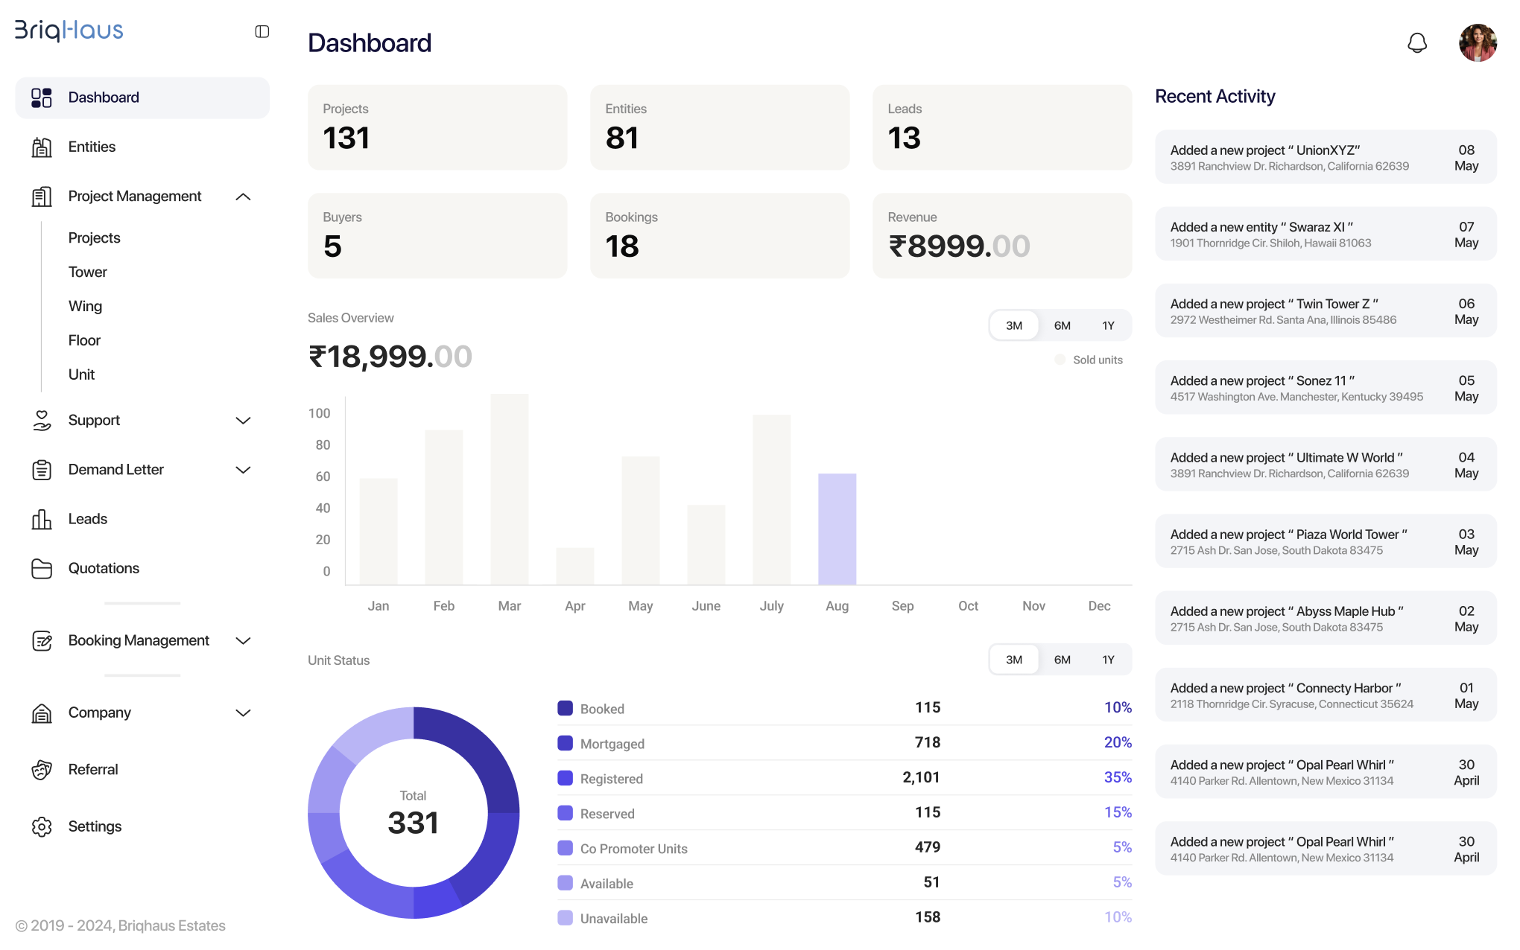Image resolution: width=1520 pixels, height=950 pixels.
Task: Click the Referral masks icon
Action: tap(42, 770)
